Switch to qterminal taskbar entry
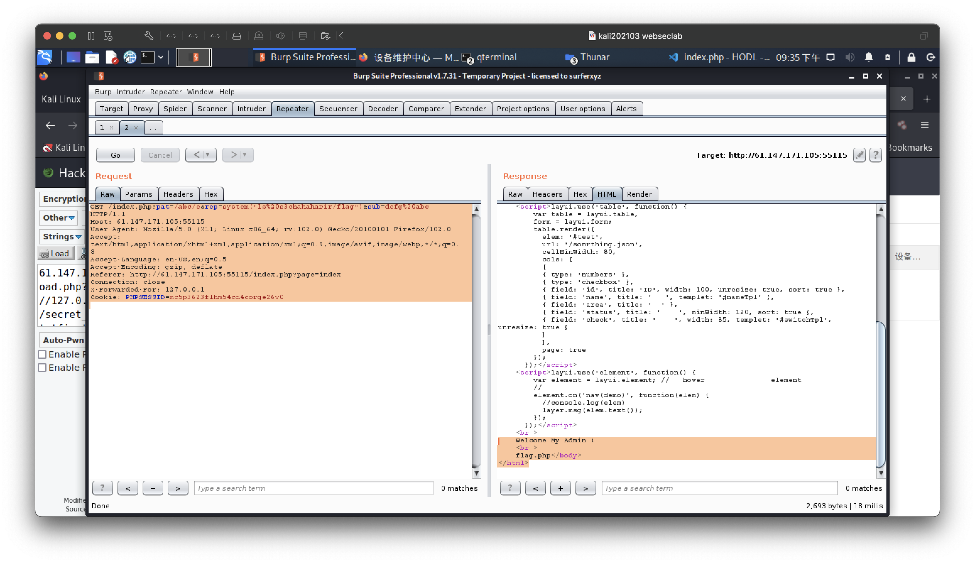The width and height of the screenshot is (975, 563). pyautogui.click(x=489, y=57)
